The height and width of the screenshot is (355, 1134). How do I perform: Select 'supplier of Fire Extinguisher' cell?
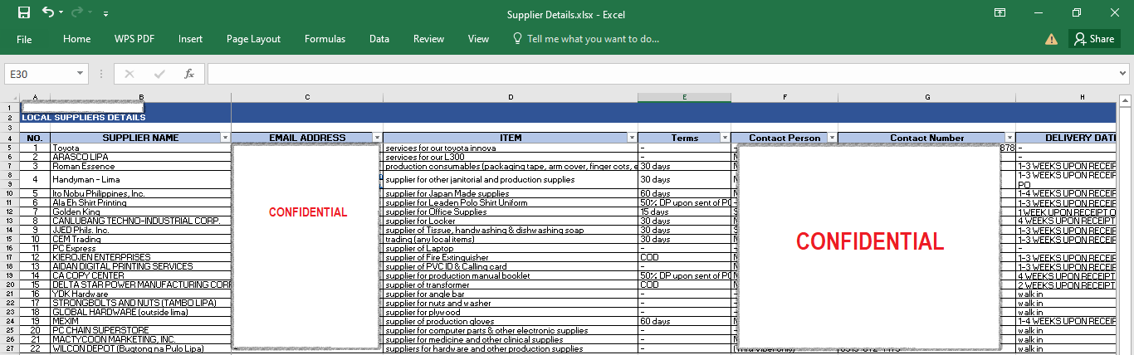point(511,257)
